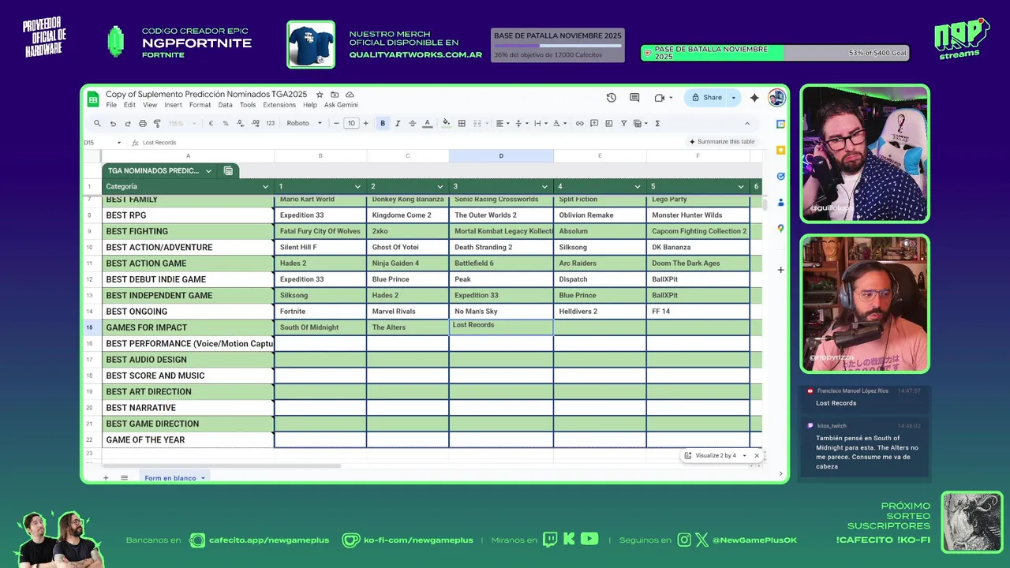Open the Data menu
The width and height of the screenshot is (1010, 568).
pyautogui.click(x=225, y=105)
